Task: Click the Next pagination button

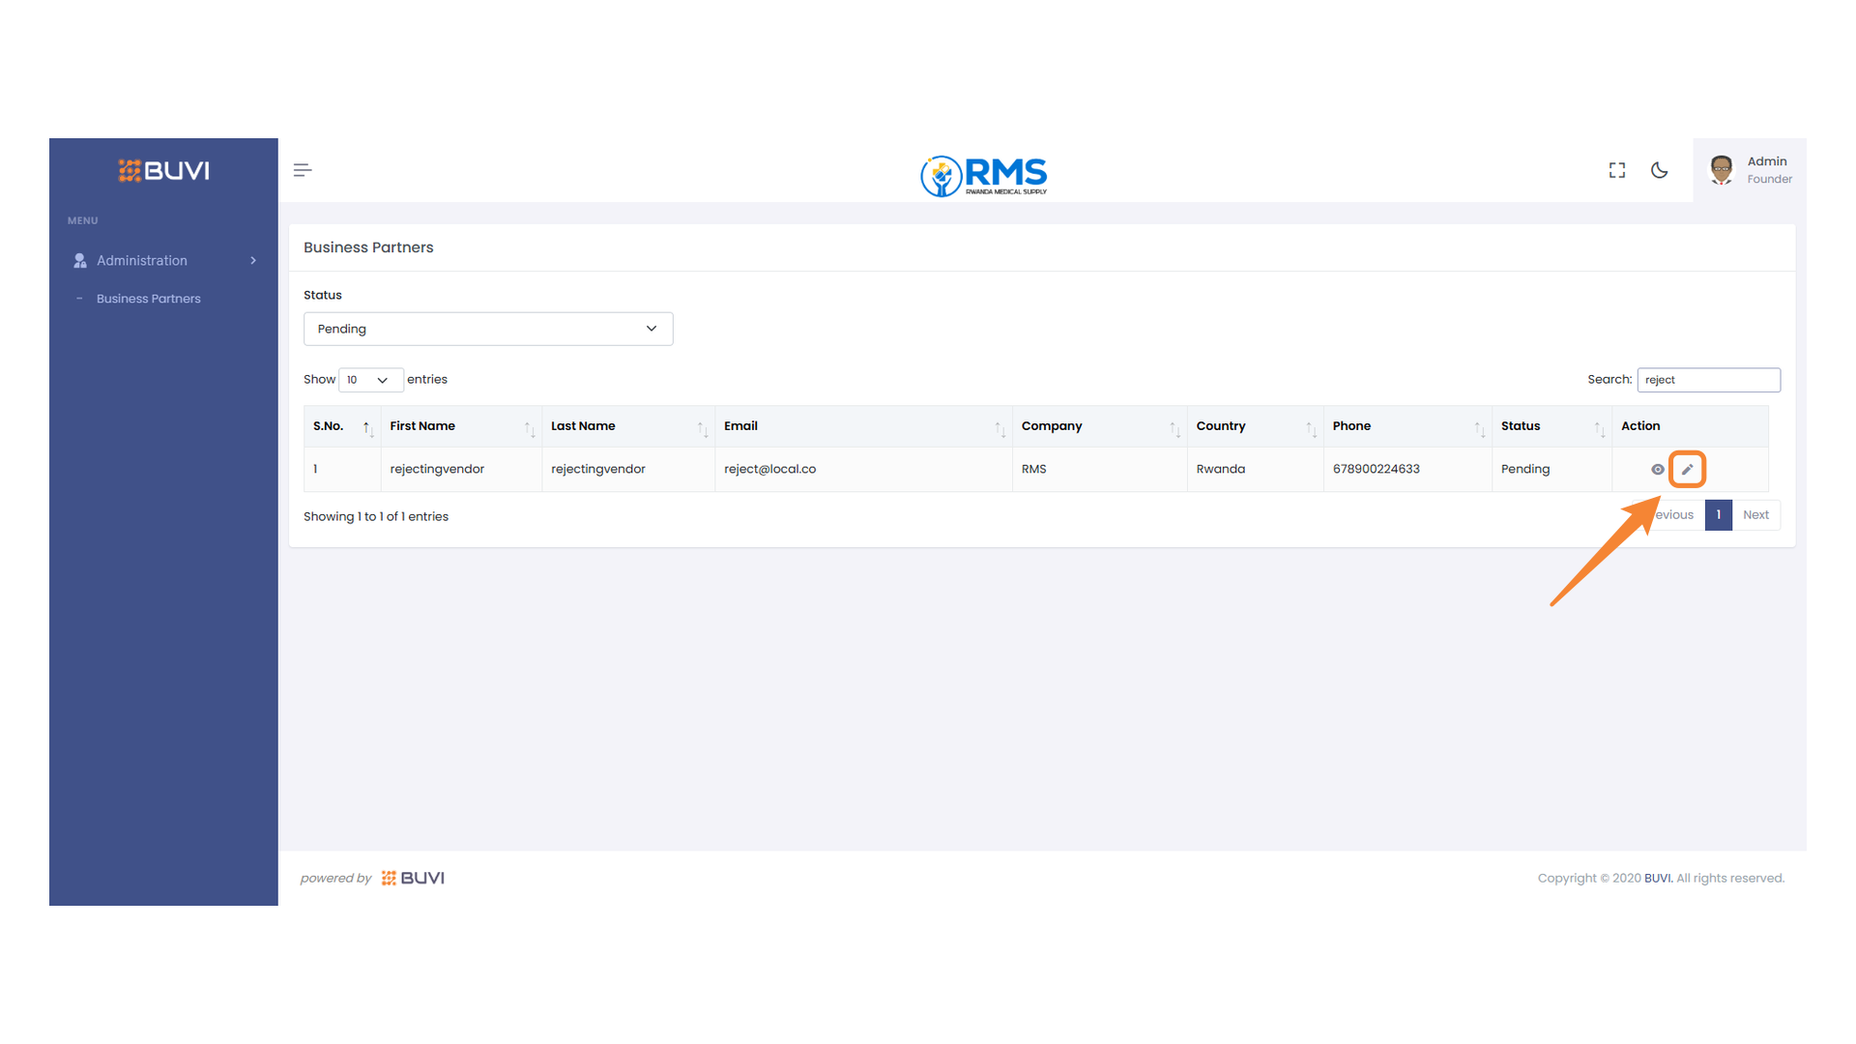Action: 1755,514
